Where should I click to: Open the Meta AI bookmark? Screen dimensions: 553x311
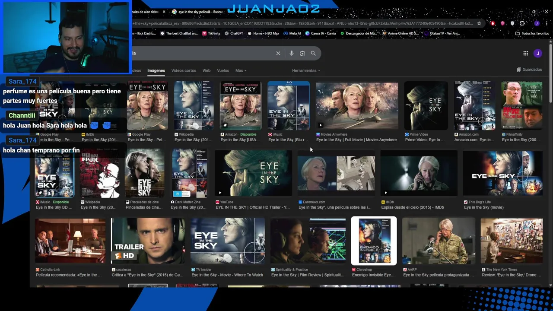coord(292,33)
